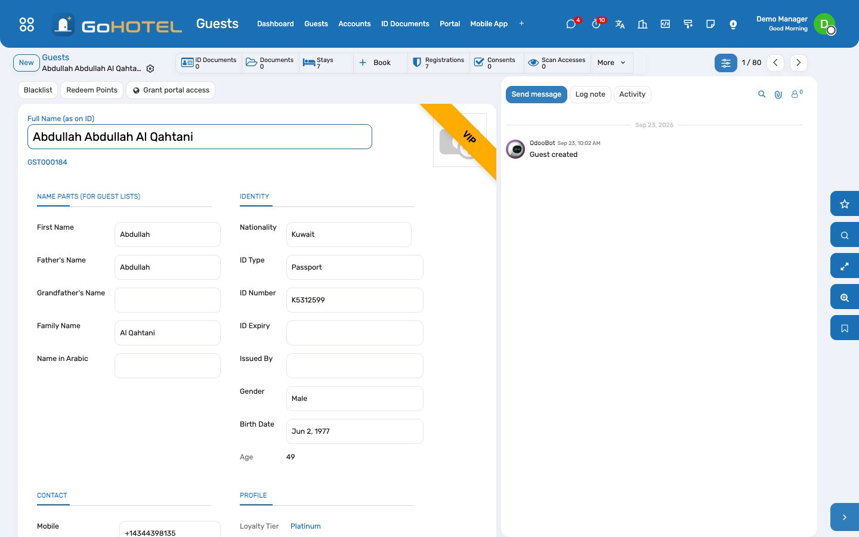Click the Blacklist button
This screenshot has width=859, height=537.
point(38,90)
